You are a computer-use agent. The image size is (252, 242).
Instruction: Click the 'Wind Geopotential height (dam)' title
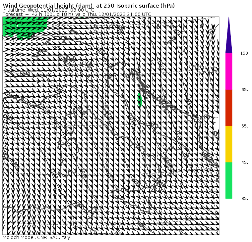89,6
